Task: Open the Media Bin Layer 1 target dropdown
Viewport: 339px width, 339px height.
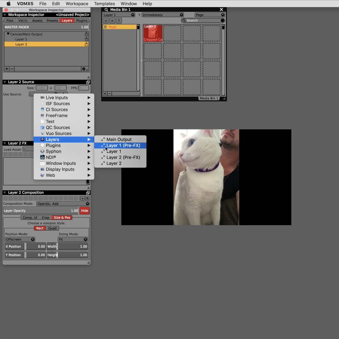Action: point(119,15)
